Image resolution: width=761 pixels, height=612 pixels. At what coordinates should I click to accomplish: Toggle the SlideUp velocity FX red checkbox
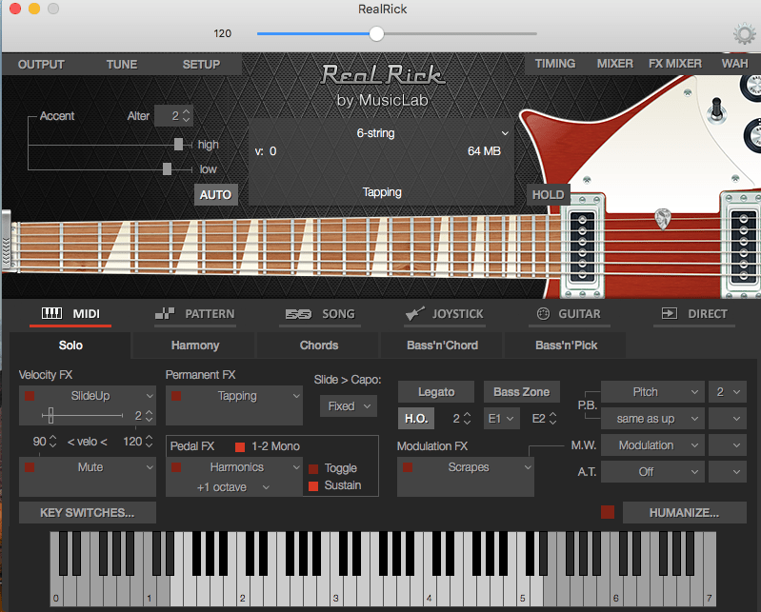tap(30, 396)
